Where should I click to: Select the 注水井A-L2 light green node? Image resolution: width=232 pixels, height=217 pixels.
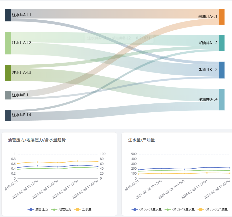click(x=8, y=43)
